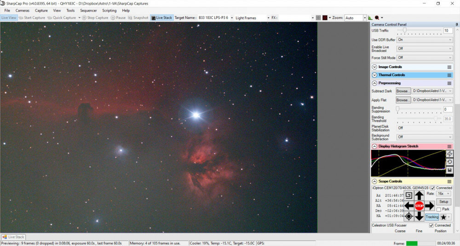Click the auto-stretch lightning bolt icon
Viewport: 460px width, 246px height.
point(449,154)
